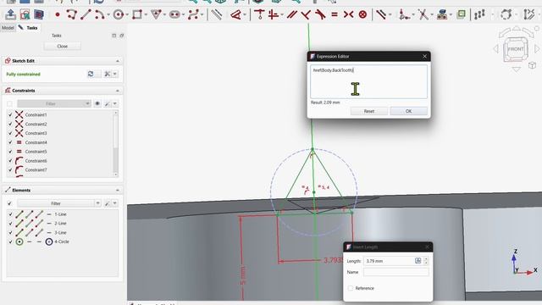Apply the Parallel constraint
542x305 pixels.
292,14
